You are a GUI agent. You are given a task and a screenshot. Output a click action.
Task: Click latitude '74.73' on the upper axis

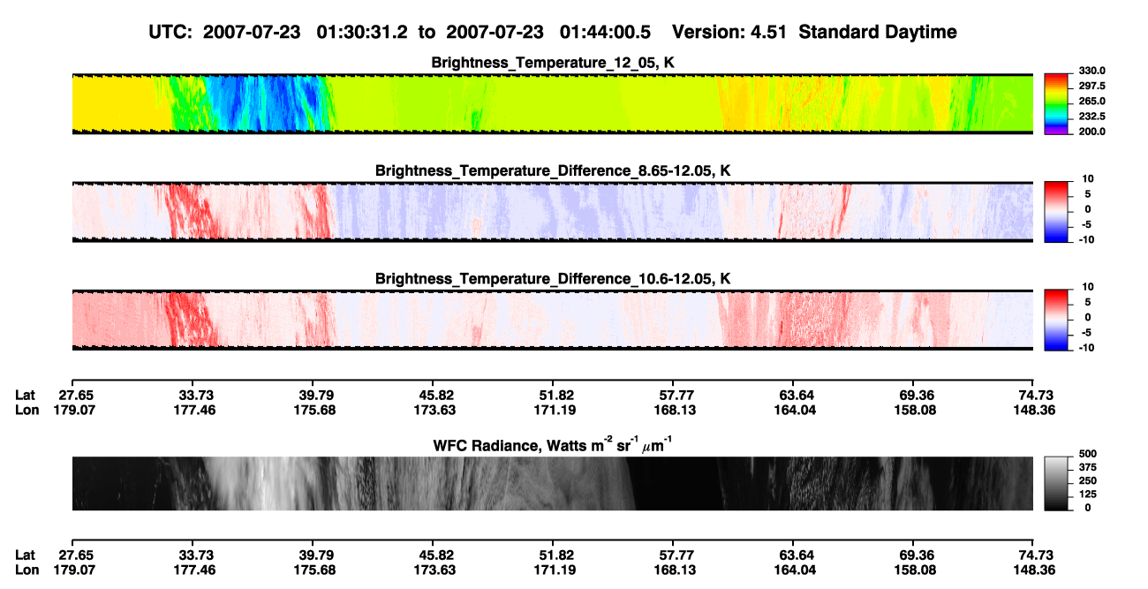[1037, 395]
